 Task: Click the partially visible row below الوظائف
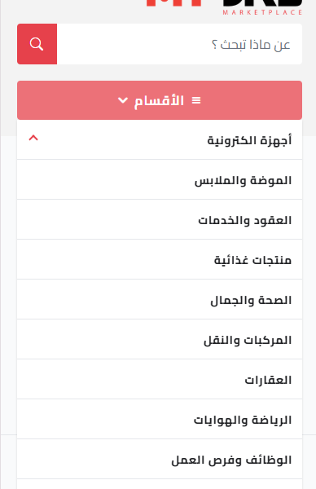(x=160, y=484)
